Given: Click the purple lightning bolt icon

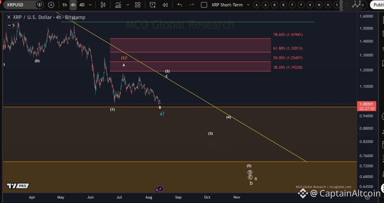Looking at the screenshot, I should (x=160, y=189).
